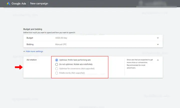The image size is (180, 108).
Task: Click the ad rotation help description text
Action: 140,64
